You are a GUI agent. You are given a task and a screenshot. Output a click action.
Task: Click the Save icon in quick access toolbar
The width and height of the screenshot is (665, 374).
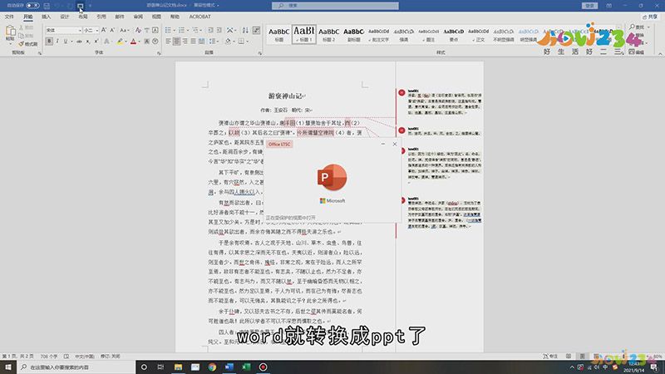coord(47,6)
